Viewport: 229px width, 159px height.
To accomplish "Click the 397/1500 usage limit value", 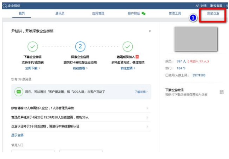I will point(199,75).
